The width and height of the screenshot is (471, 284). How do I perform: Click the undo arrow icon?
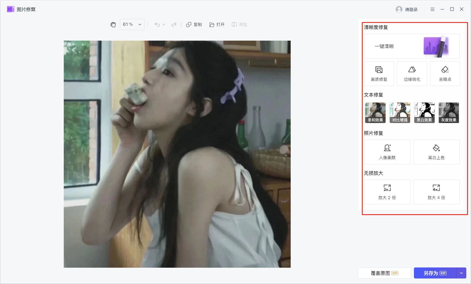[157, 25]
